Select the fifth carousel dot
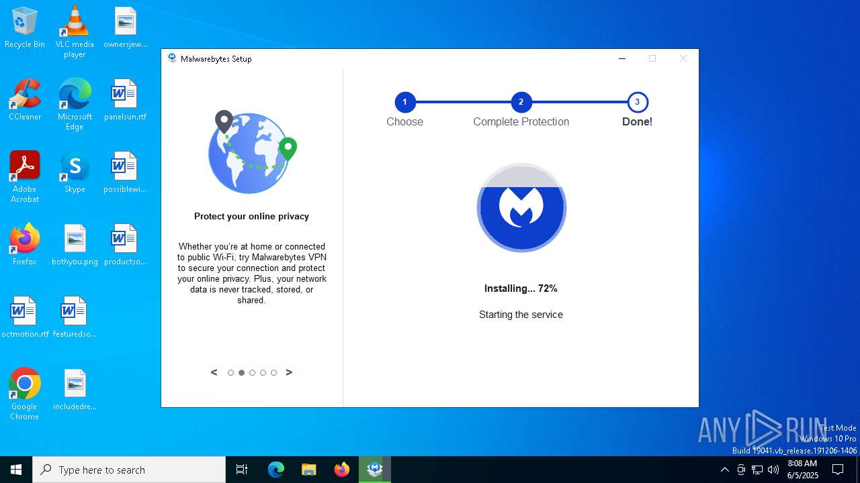860x483 pixels. [273, 372]
